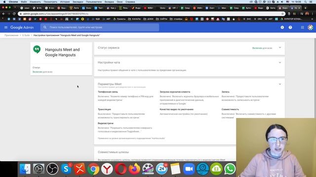Image resolution: width=316 pixels, height=177 pixels.
Task: Open WhatsApp from the Dock
Action: [x=230, y=169]
